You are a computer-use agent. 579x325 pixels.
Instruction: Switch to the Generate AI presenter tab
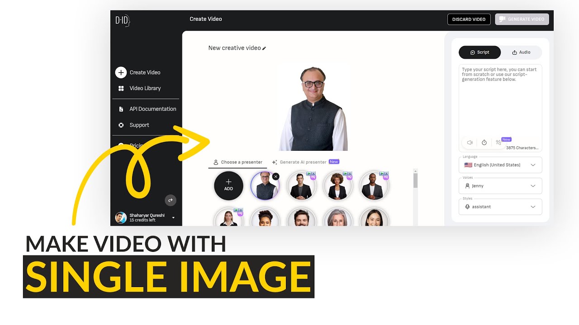pyautogui.click(x=305, y=162)
